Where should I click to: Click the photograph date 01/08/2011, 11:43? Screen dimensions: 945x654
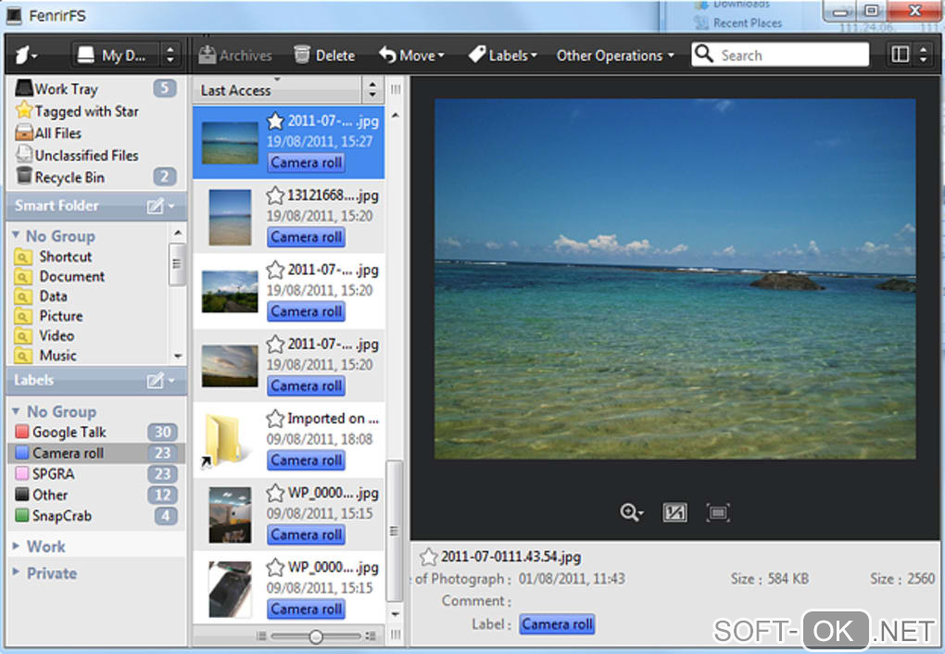(572, 579)
